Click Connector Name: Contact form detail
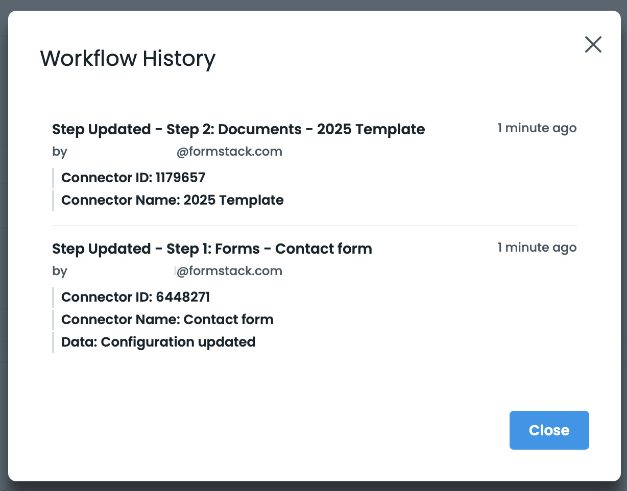Image resolution: width=627 pixels, height=491 pixels. (x=167, y=320)
